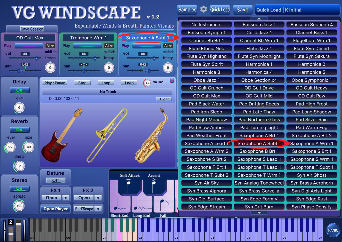
Task: Toggle Delay On switch
Action: click(19, 90)
